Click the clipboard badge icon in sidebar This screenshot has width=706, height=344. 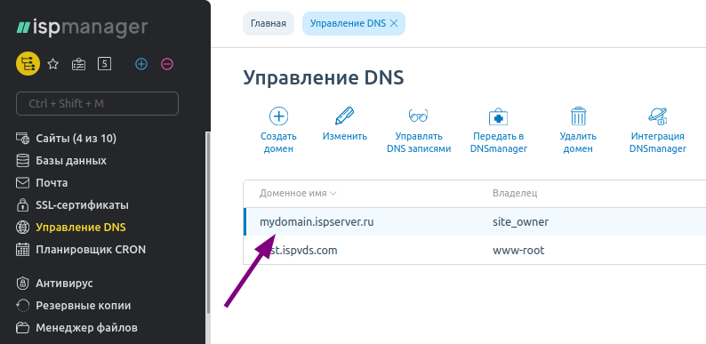(x=79, y=64)
